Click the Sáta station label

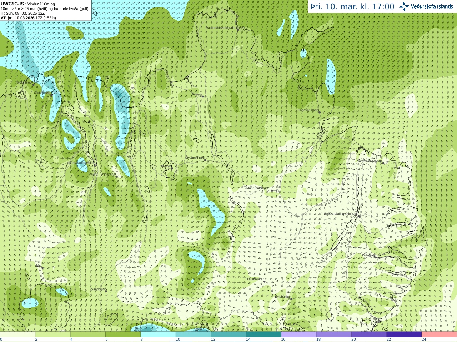coord(38,266)
